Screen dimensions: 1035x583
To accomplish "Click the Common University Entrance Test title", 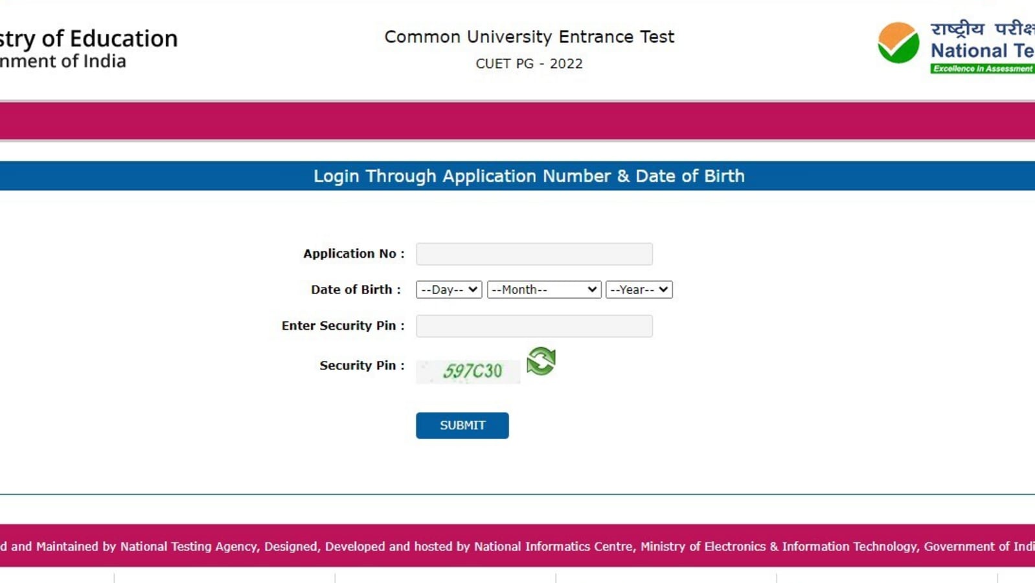I will (529, 37).
